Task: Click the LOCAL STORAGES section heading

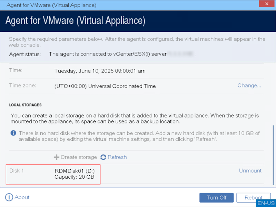Action: pos(25,105)
